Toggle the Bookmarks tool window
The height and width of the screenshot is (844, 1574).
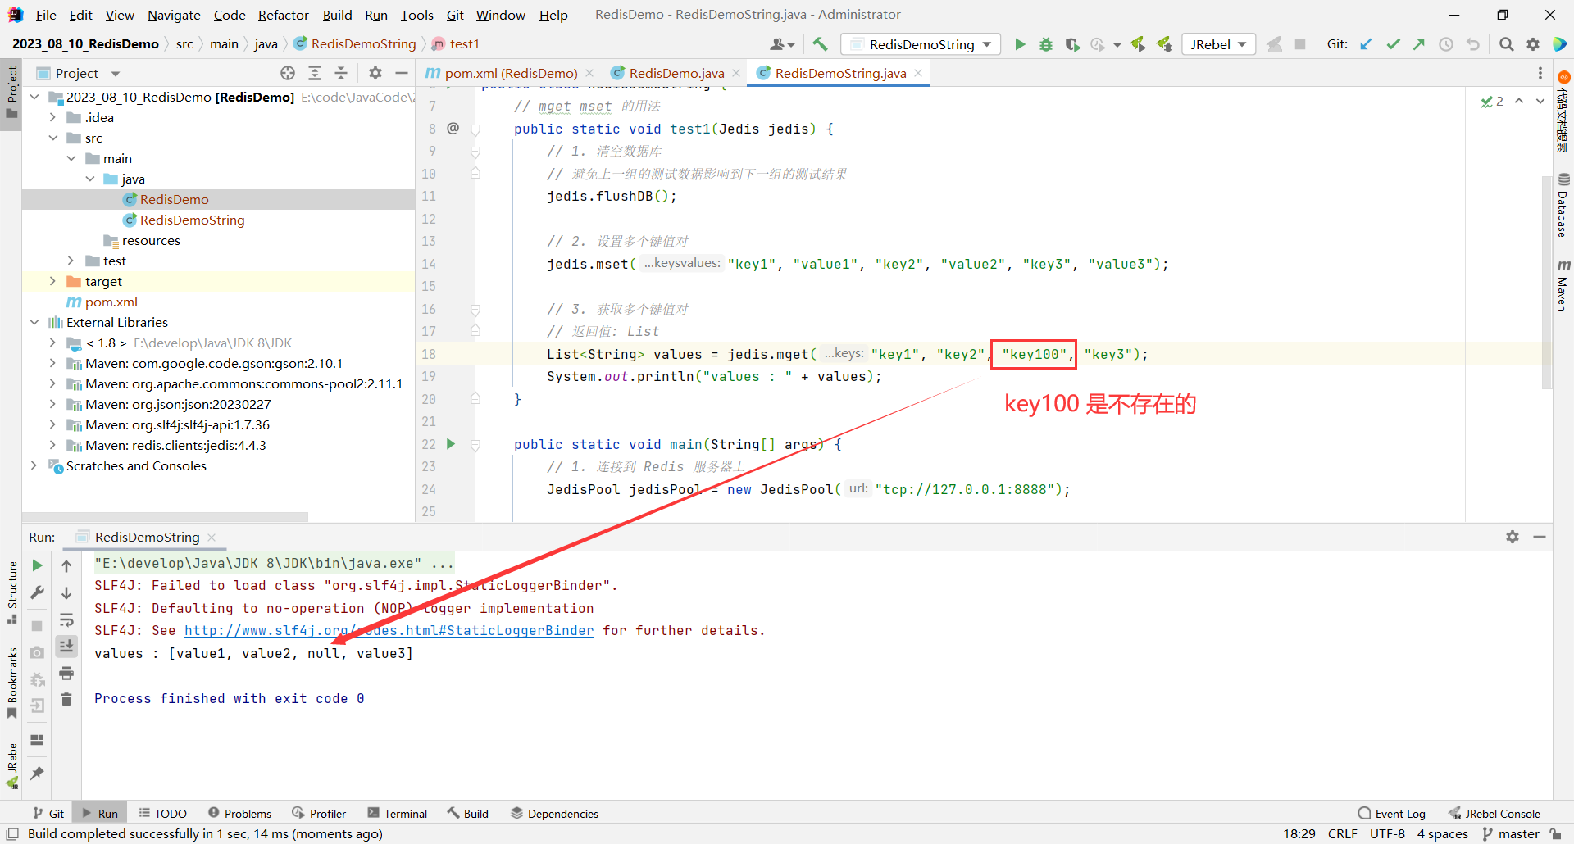[11, 683]
